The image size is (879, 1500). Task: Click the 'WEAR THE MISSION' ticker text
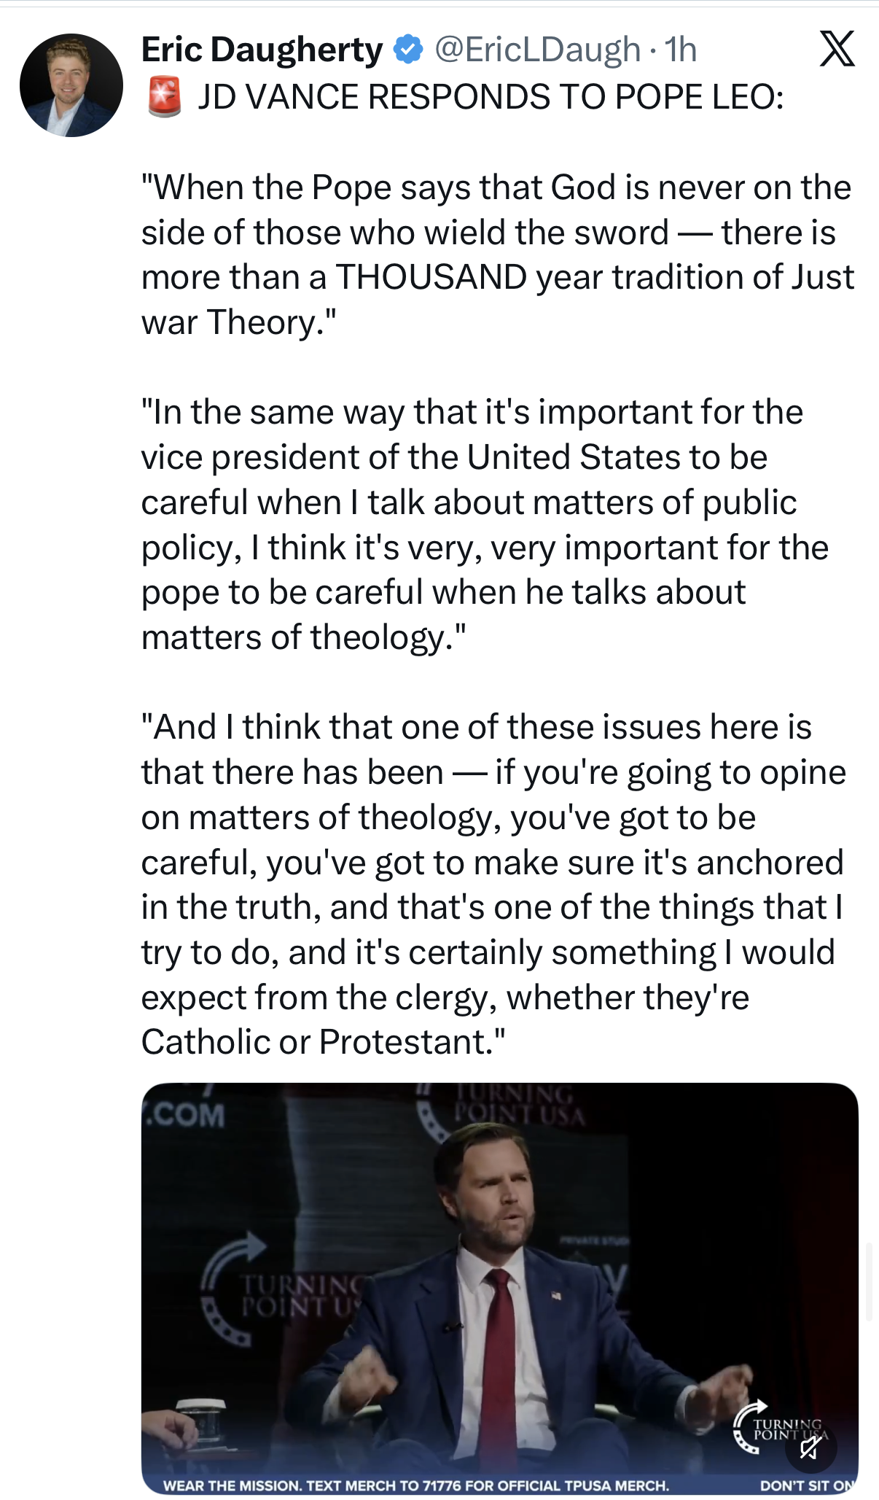click(415, 1485)
